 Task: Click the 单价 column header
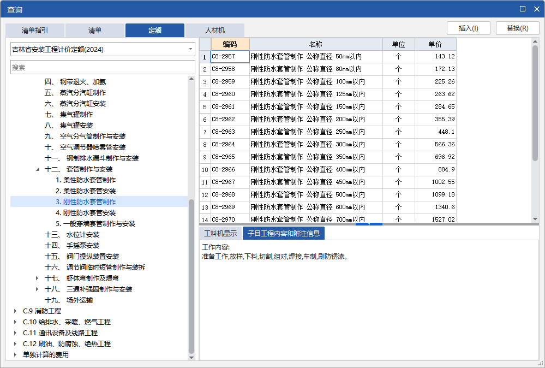435,44
